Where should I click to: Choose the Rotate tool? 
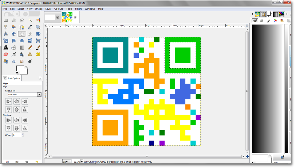tap(38, 34)
